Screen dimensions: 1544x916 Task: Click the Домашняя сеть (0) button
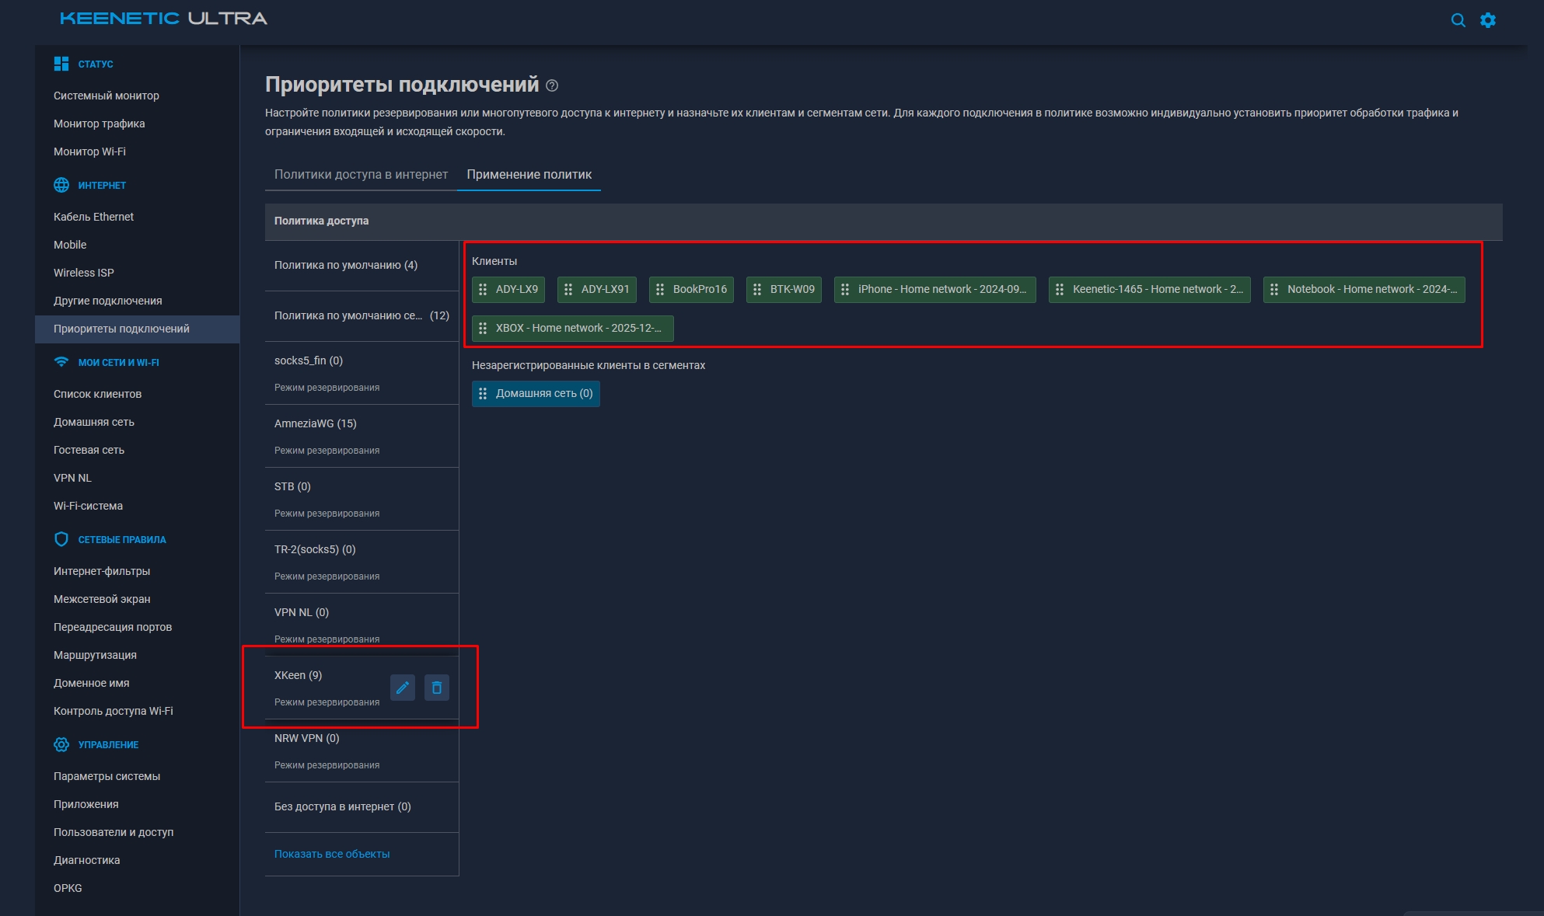[x=536, y=393]
